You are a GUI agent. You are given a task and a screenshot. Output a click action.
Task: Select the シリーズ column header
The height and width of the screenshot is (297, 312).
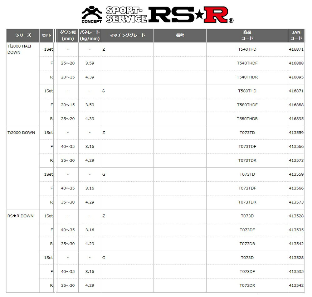(x=23, y=35)
